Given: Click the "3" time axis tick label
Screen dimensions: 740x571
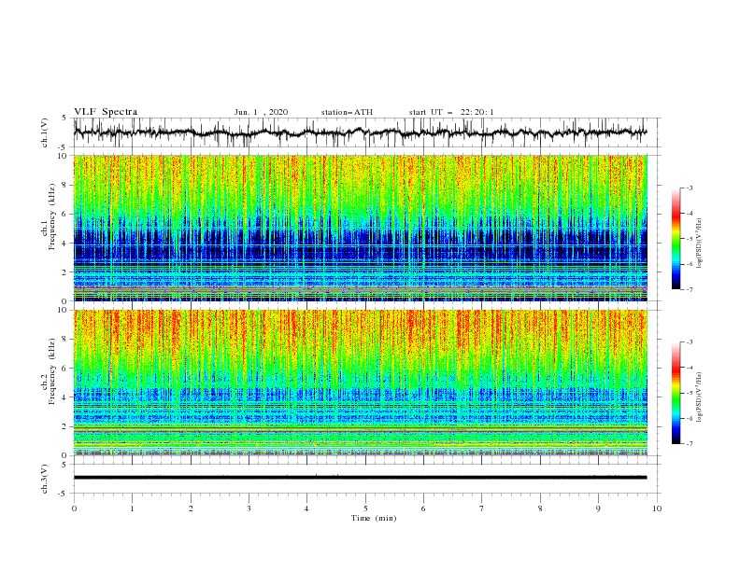Looking at the screenshot, I should [249, 508].
